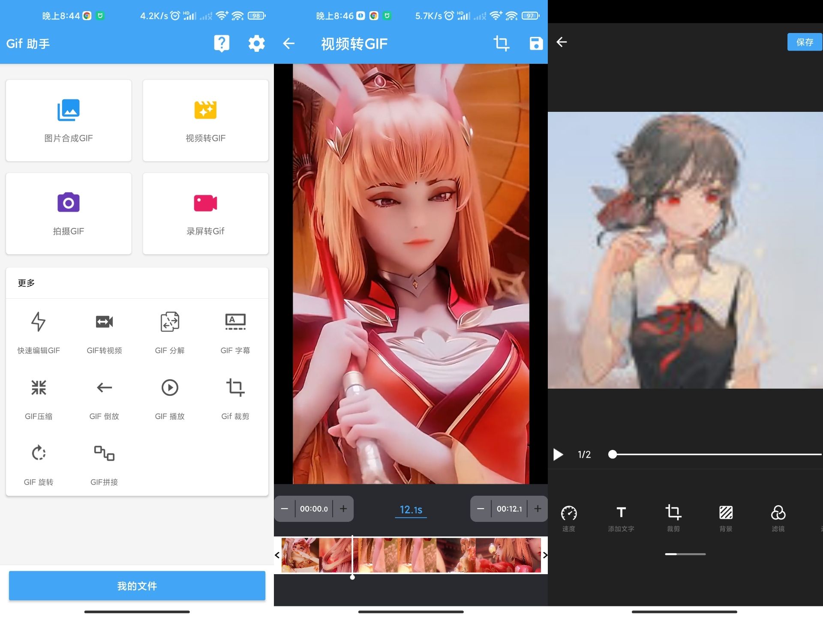Click left arrow of video frame strip
The image size is (823, 617).
(277, 555)
